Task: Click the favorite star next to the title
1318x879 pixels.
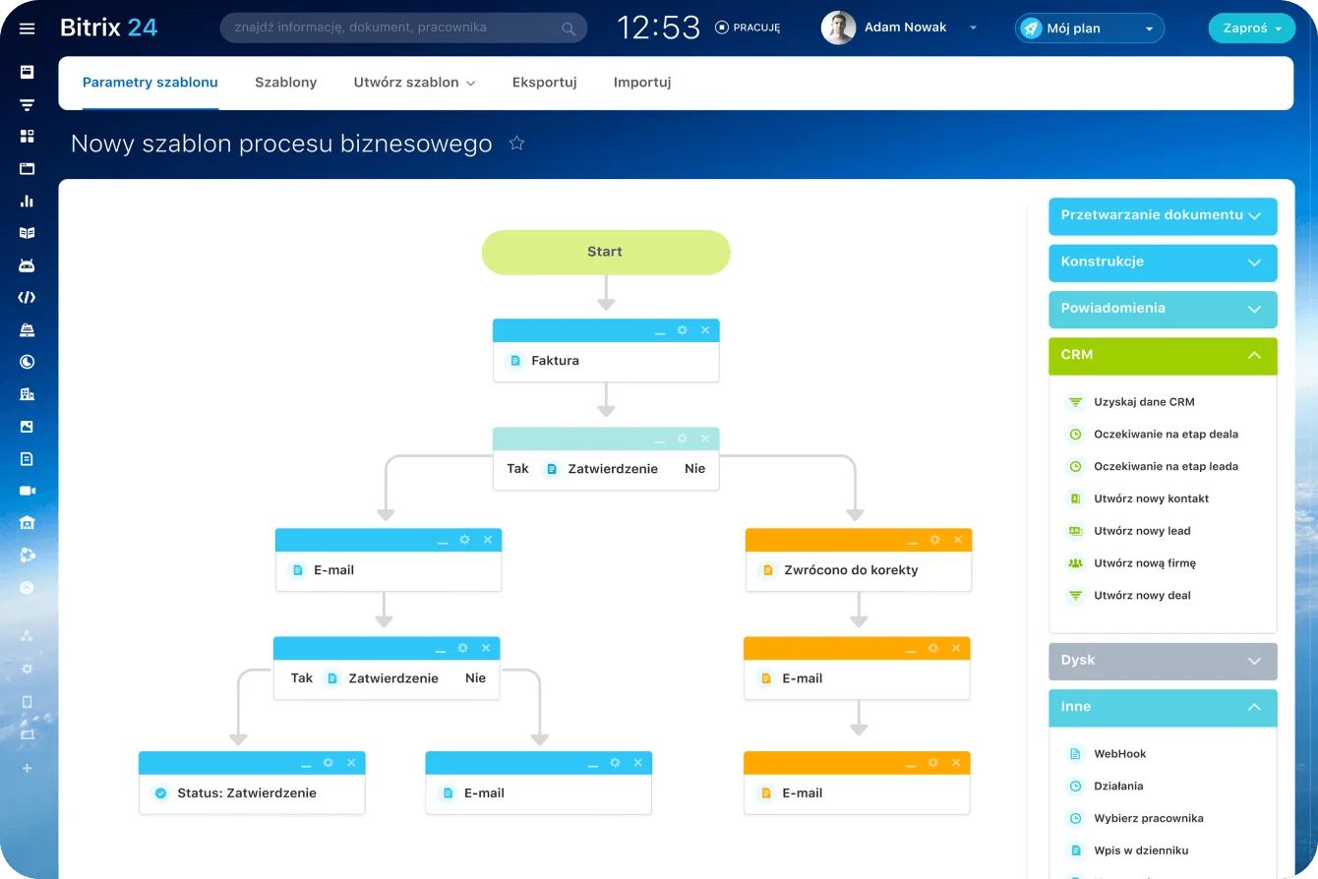Action: [x=516, y=144]
